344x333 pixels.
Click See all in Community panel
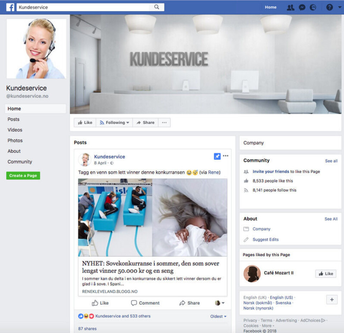331,161
